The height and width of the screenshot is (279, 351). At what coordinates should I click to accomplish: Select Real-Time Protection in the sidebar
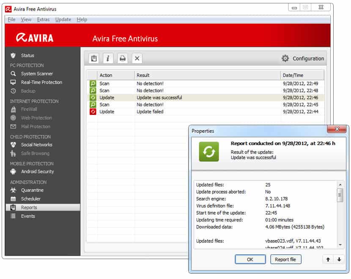pos(41,82)
